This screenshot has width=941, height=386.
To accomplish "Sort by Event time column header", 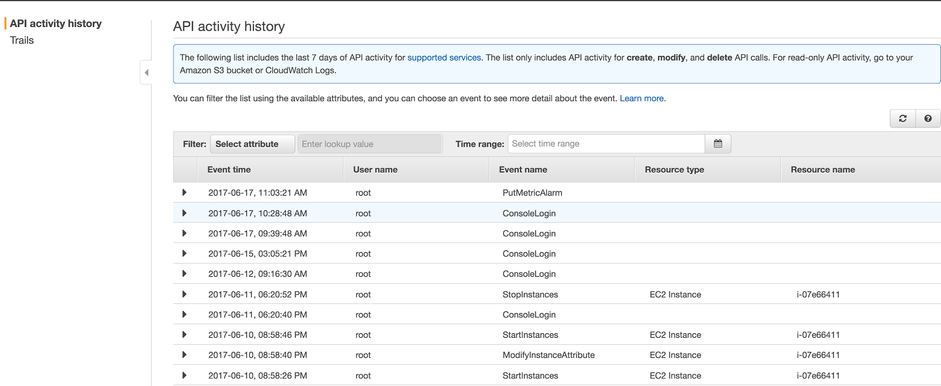I will click(229, 170).
